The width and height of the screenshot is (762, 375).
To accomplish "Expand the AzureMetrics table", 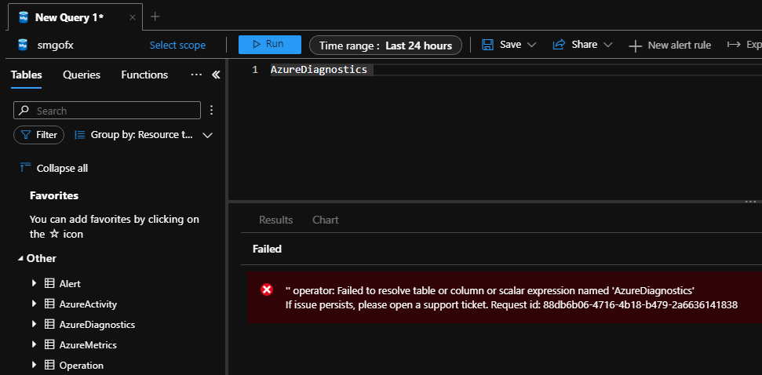I will click(x=34, y=344).
